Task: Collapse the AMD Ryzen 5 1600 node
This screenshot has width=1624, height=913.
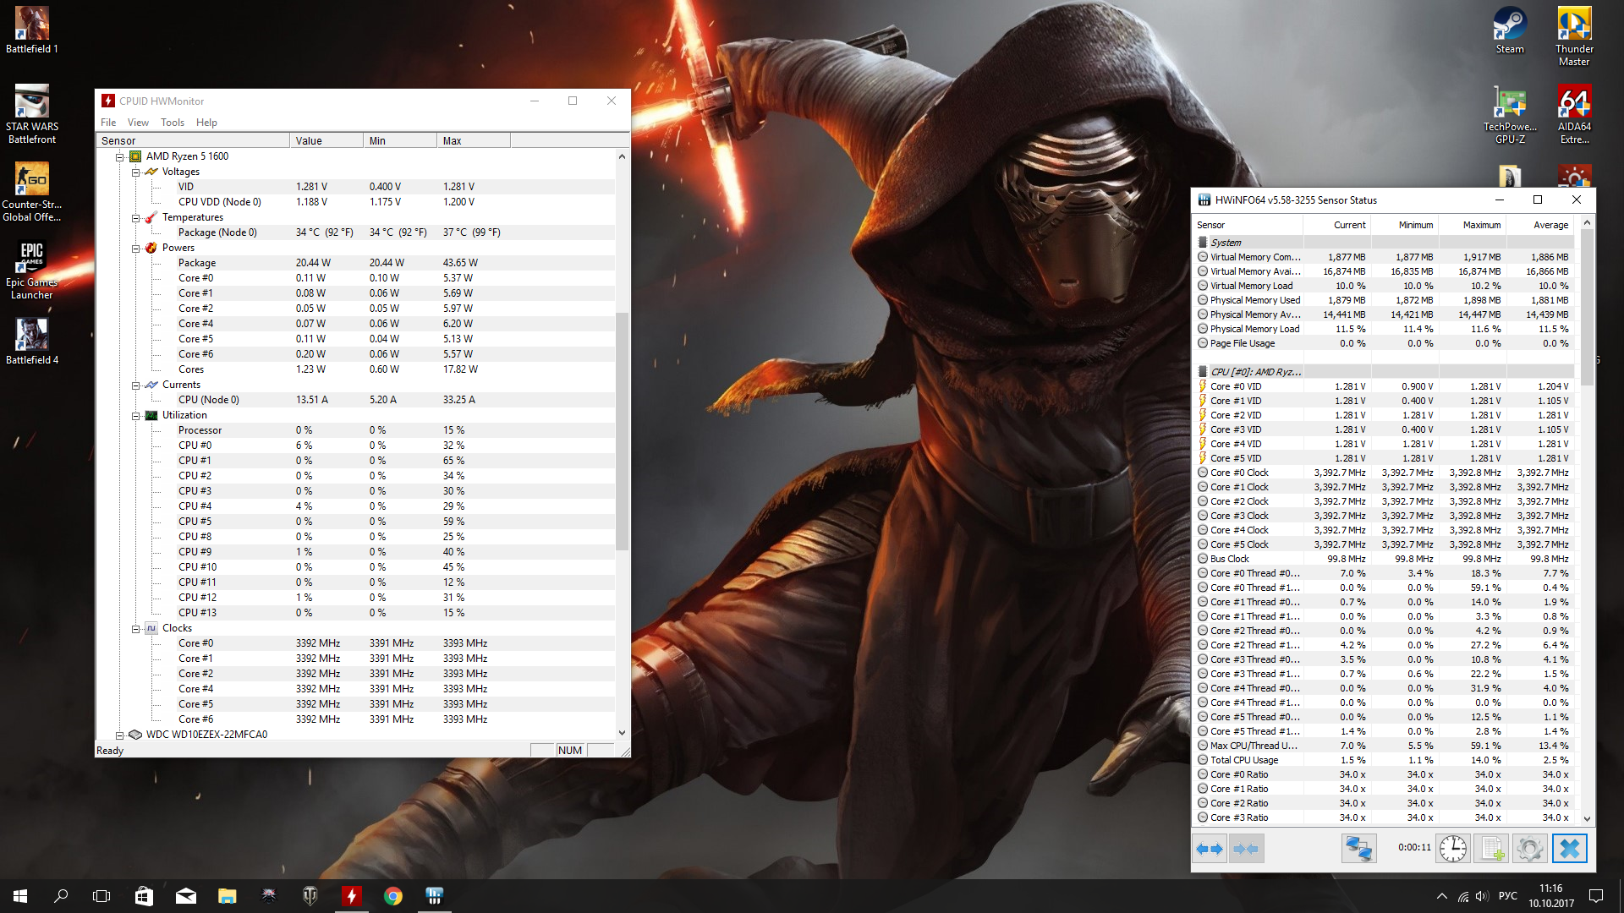Action: pyautogui.click(x=120, y=156)
